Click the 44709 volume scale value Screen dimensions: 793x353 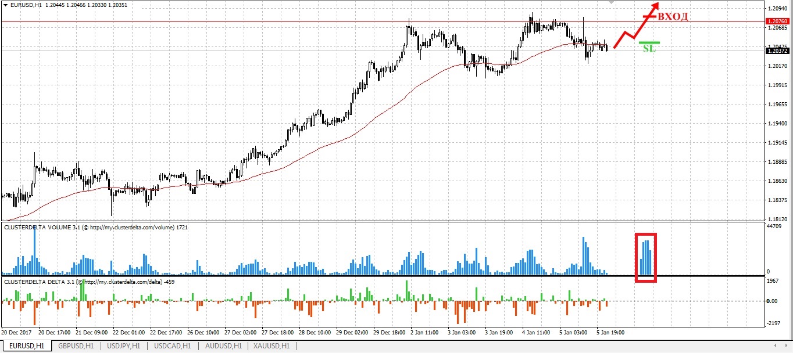tap(775, 226)
